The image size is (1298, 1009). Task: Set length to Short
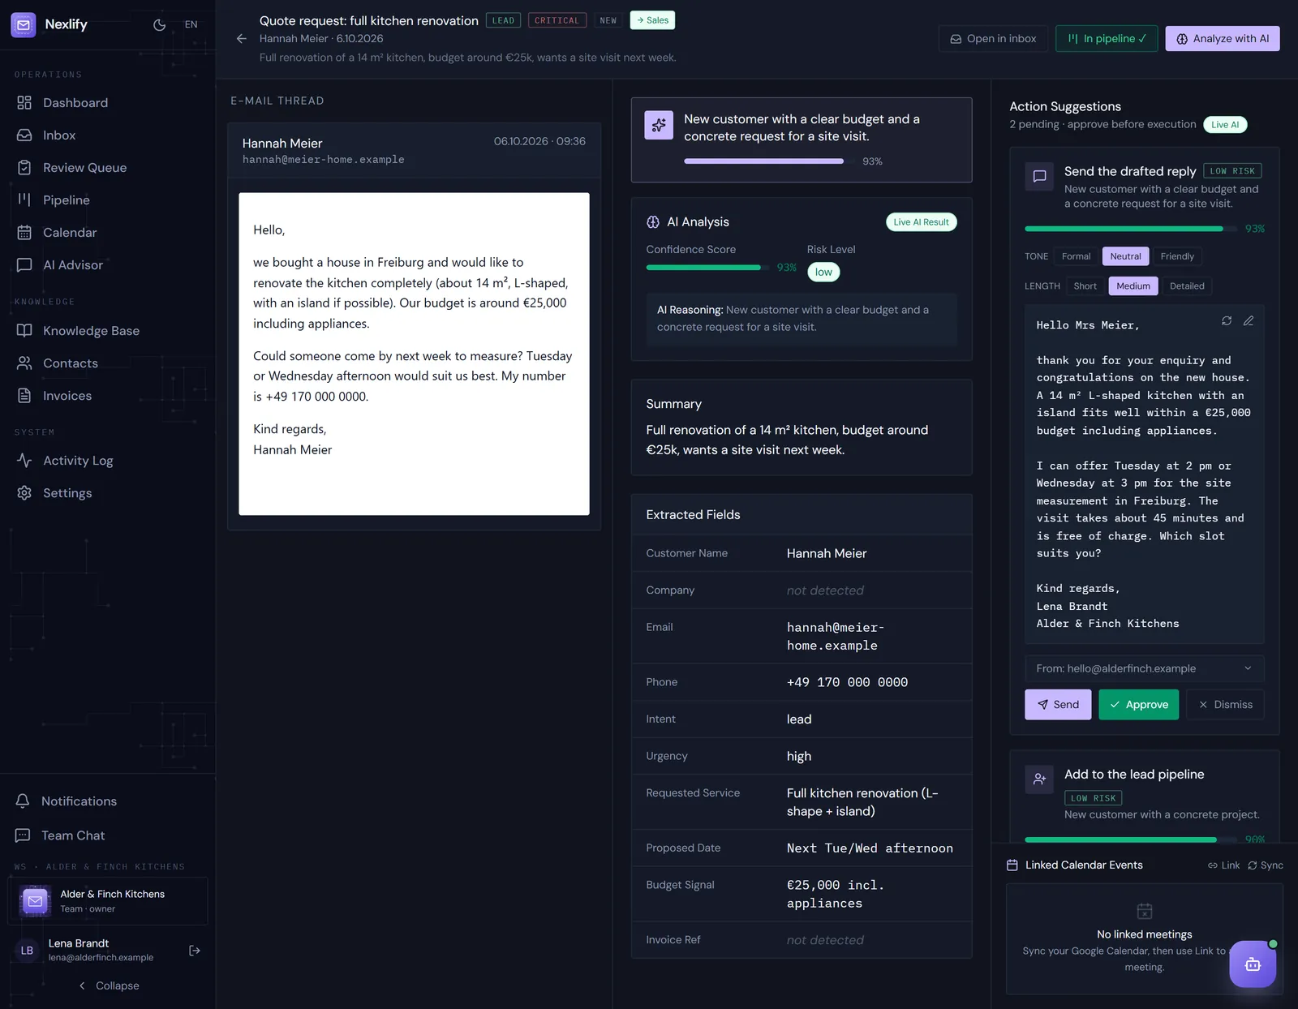[x=1085, y=286]
